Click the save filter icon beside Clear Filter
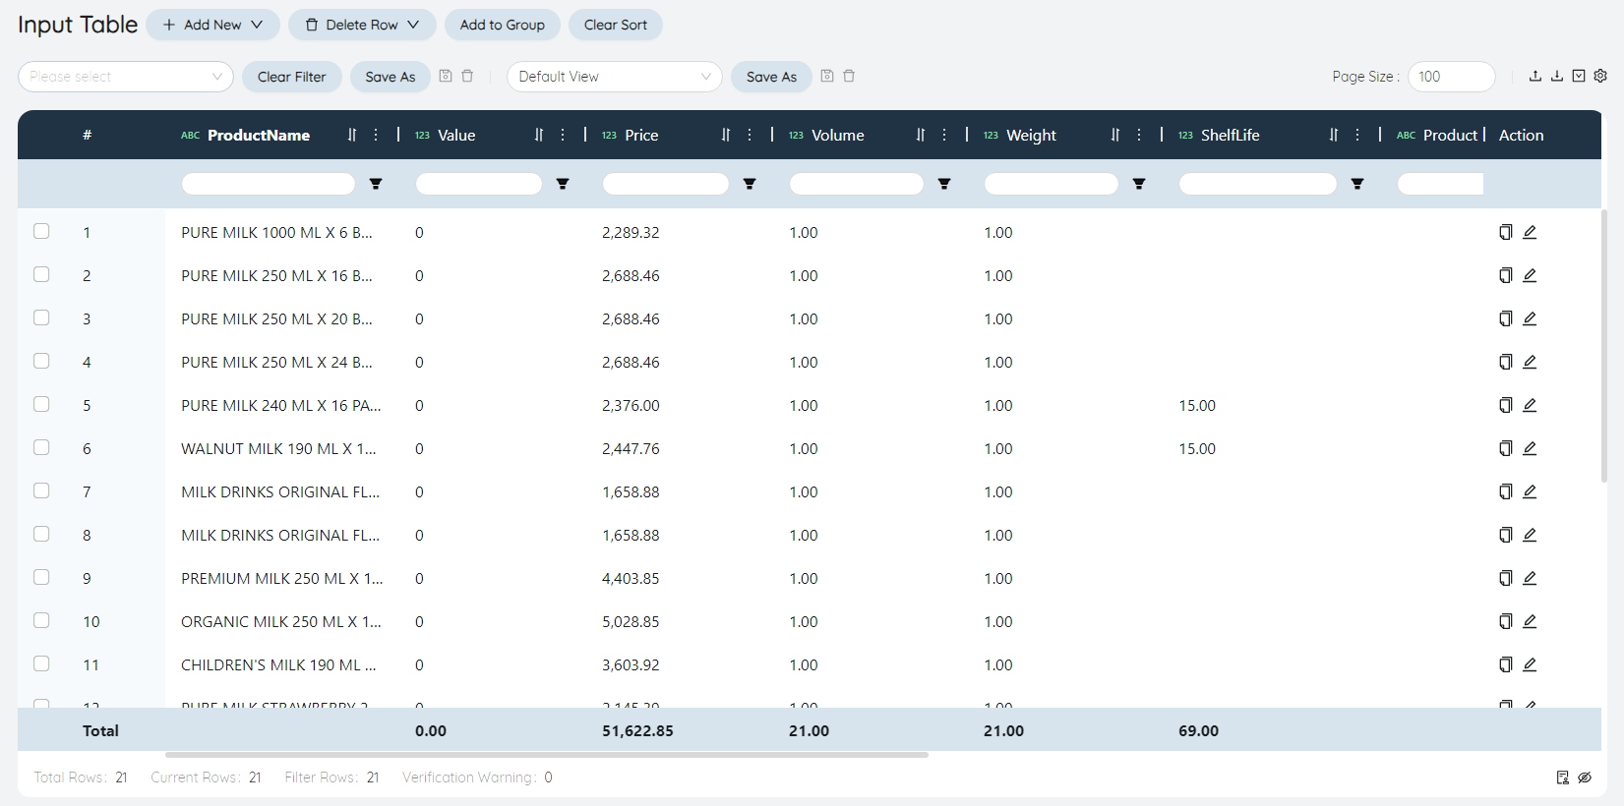This screenshot has height=806, width=1624. coord(446,76)
